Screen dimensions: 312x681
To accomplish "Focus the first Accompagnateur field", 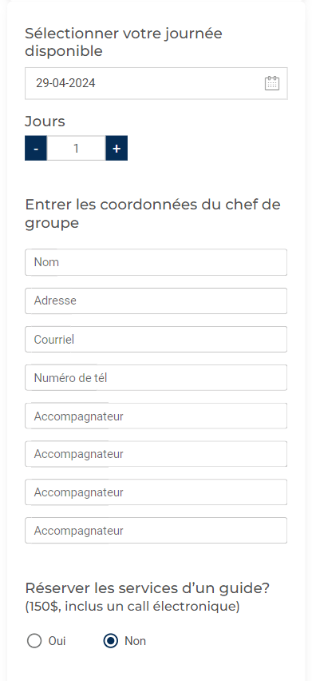I will pos(156,416).
